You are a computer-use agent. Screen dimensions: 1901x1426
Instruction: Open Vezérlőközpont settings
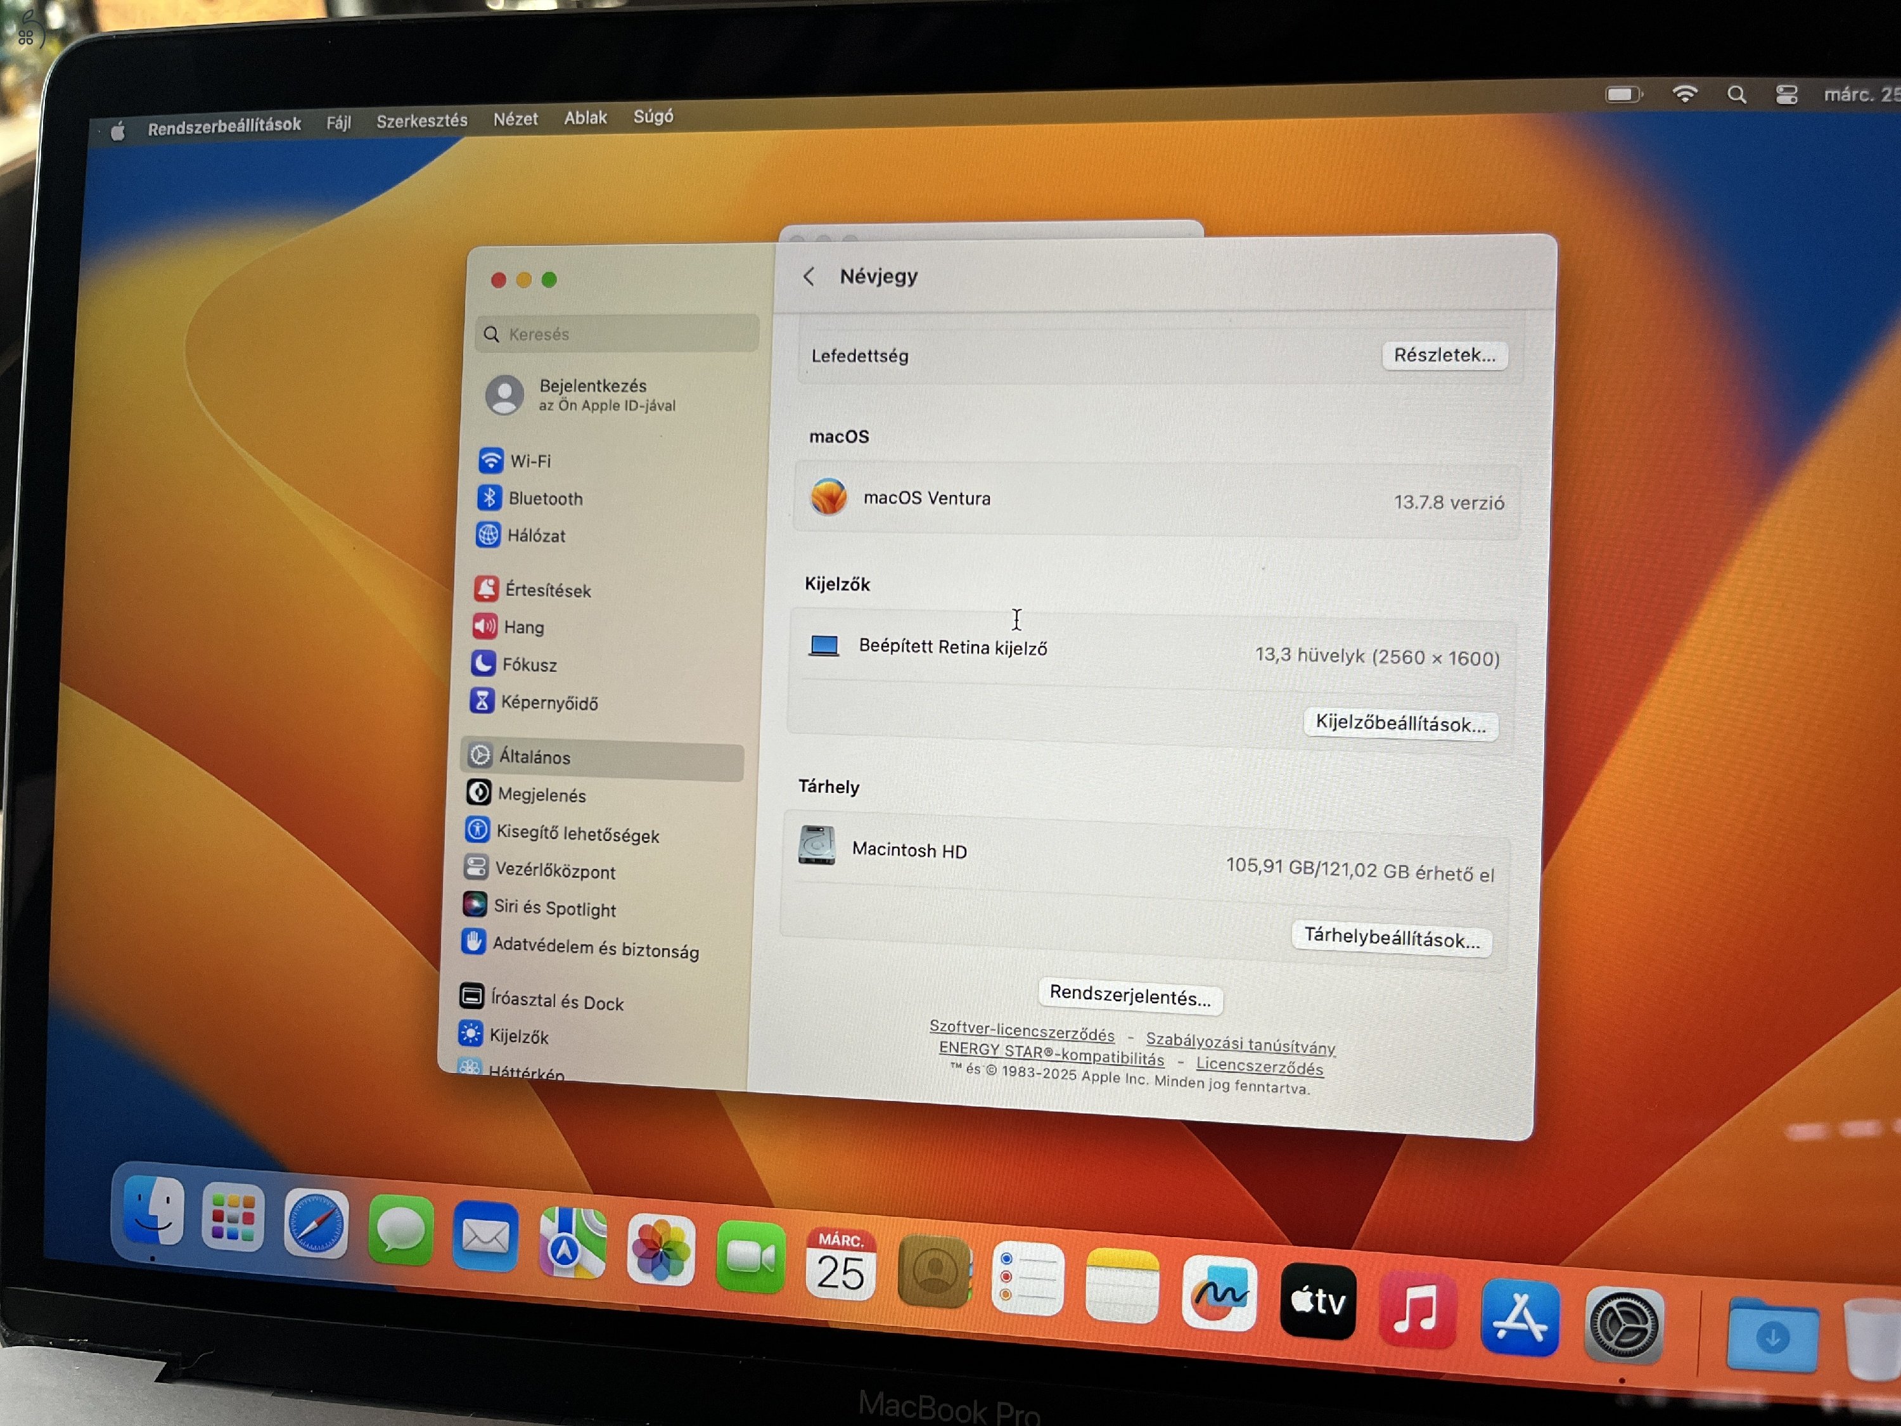tap(554, 871)
